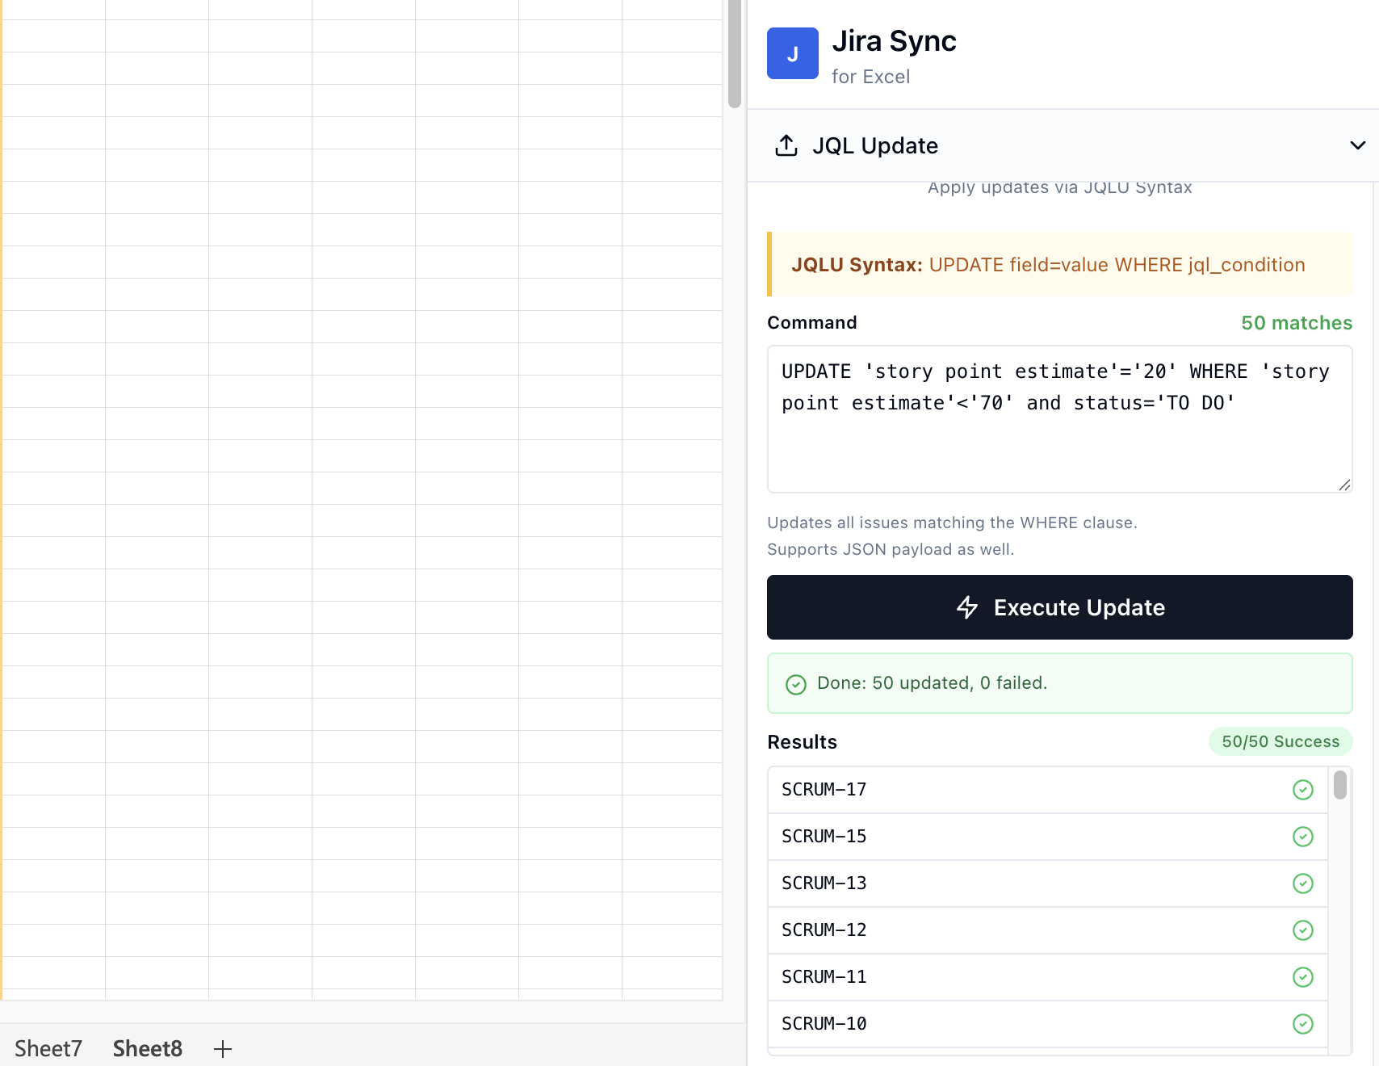Add a new sheet with the plus button
1379x1066 pixels.
(222, 1047)
